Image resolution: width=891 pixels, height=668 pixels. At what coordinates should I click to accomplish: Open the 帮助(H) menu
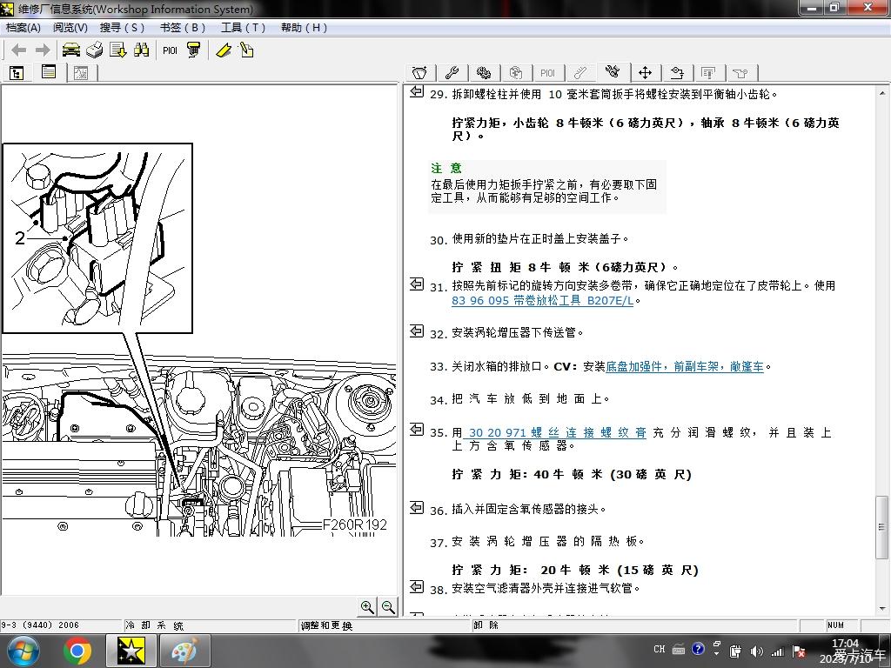coord(304,27)
